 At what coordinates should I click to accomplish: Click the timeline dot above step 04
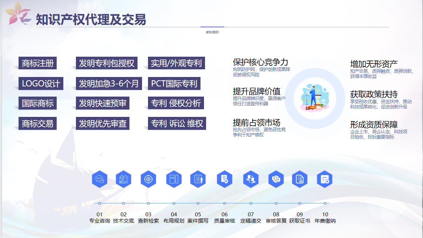pos(174,203)
